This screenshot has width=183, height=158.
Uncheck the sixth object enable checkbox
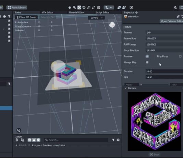9,41
